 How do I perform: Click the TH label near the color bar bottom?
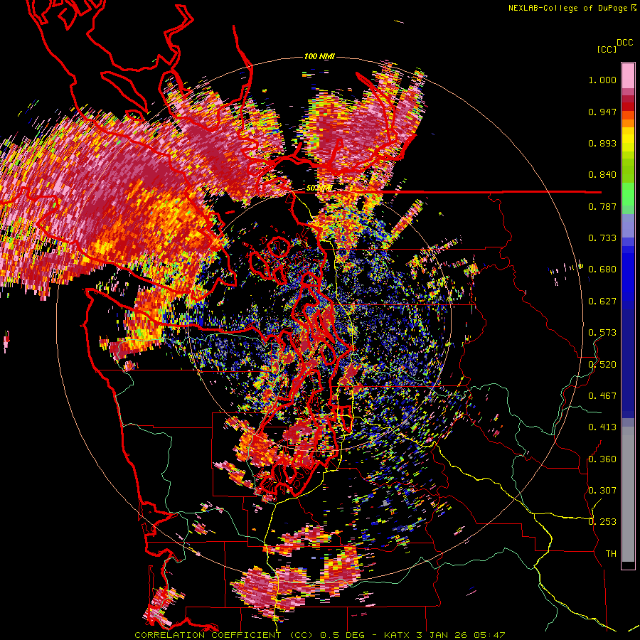[611, 554]
